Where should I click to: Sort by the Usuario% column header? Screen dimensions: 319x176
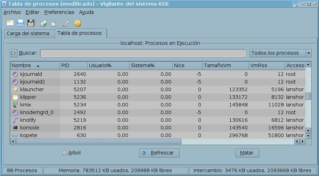[x=108, y=66]
